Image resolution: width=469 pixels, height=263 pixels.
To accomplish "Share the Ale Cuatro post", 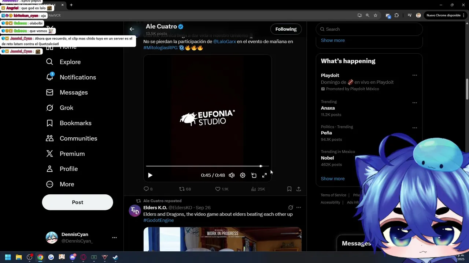I will tap(299, 189).
